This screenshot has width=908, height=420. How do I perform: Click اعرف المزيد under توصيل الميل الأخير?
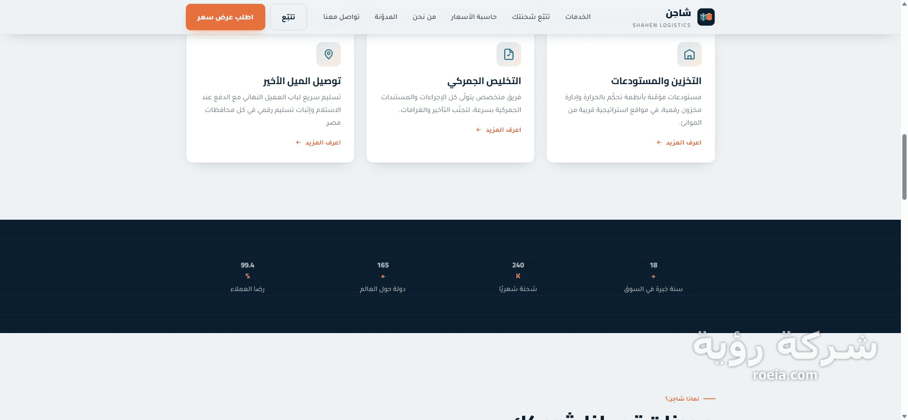pos(318,142)
